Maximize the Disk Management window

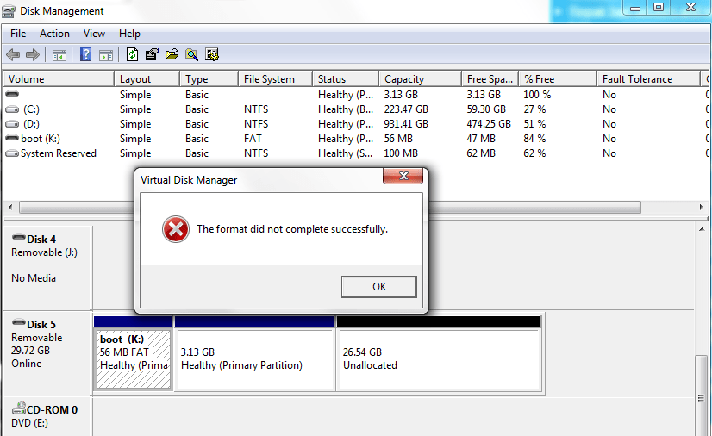(x=659, y=7)
